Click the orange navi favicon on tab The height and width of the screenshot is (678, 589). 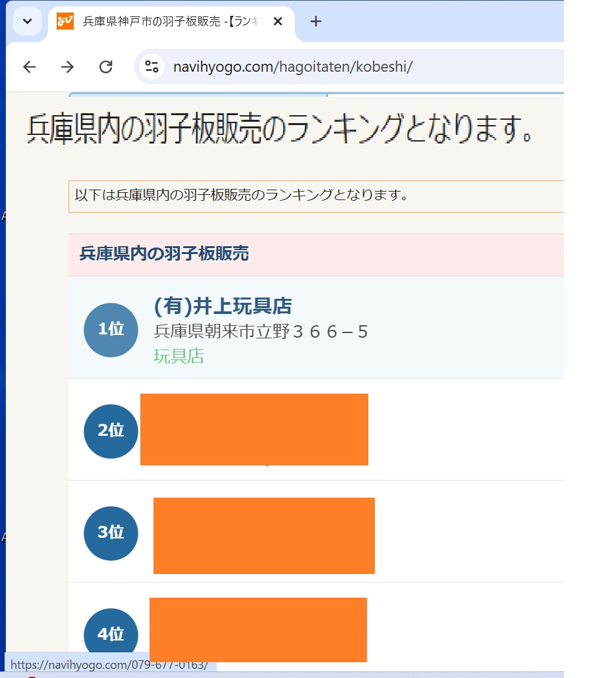click(65, 21)
